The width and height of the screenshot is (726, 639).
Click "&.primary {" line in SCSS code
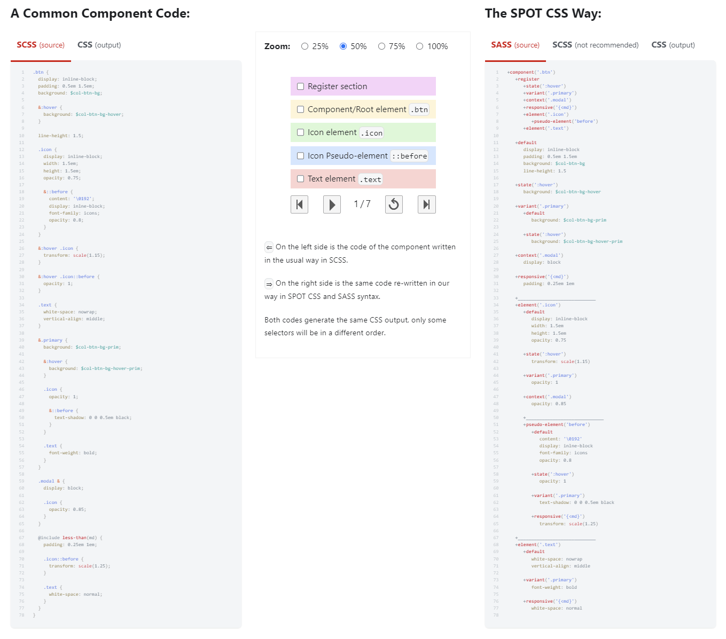[53, 340]
